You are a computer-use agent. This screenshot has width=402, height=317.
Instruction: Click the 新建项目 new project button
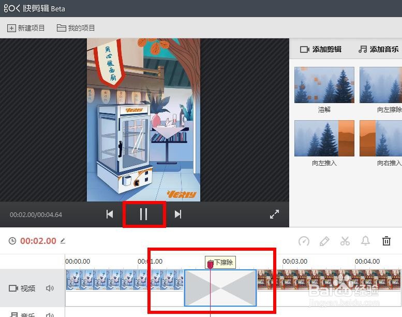[x=26, y=28]
